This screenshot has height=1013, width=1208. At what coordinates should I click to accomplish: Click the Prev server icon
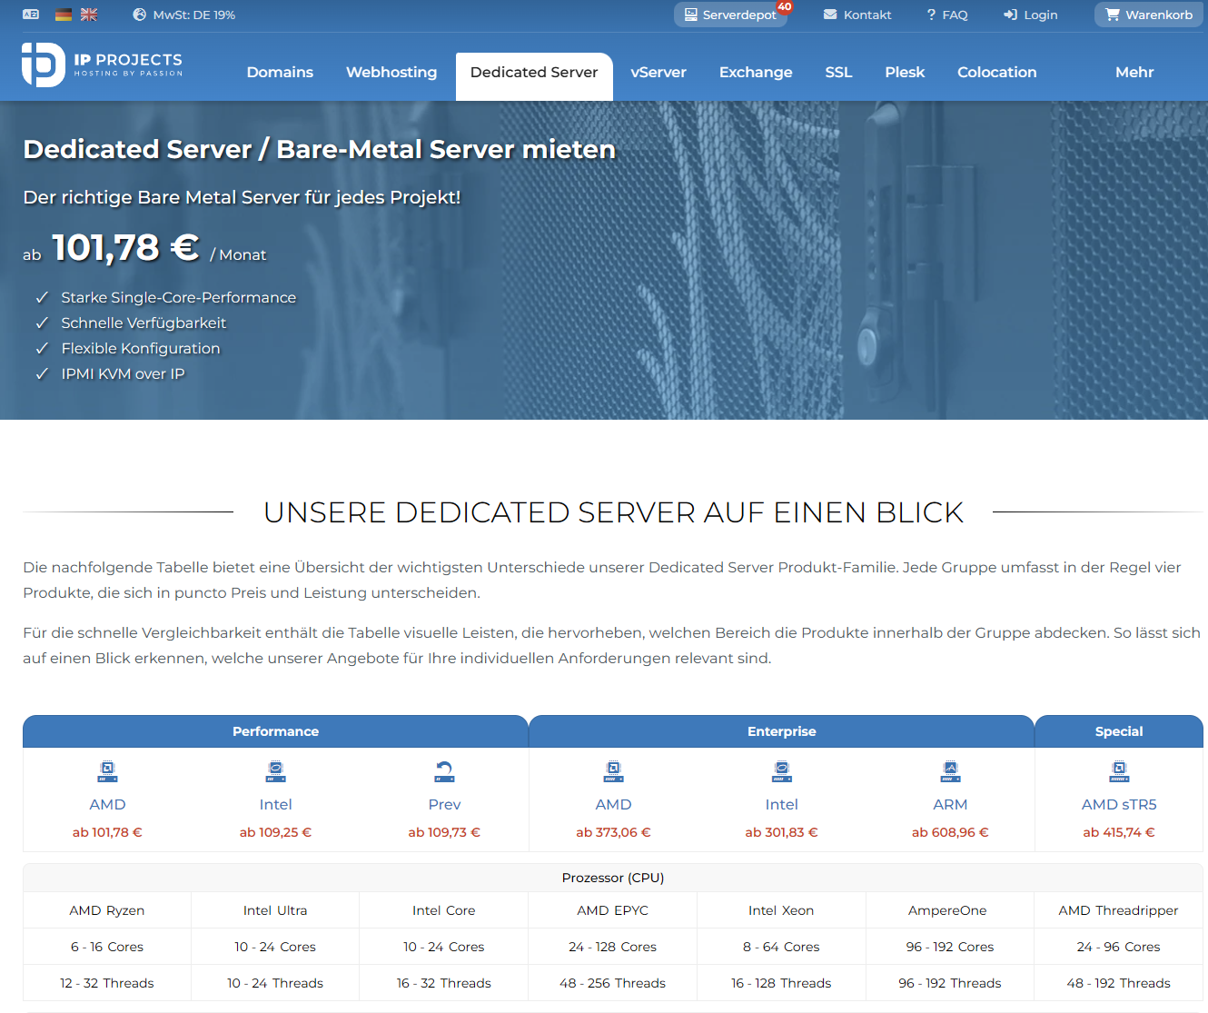pos(444,772)
